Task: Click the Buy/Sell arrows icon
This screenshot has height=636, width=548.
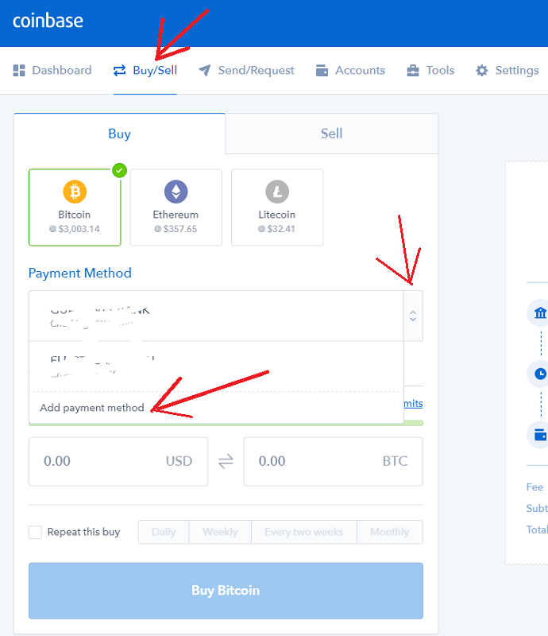Action: pos(120,71)
